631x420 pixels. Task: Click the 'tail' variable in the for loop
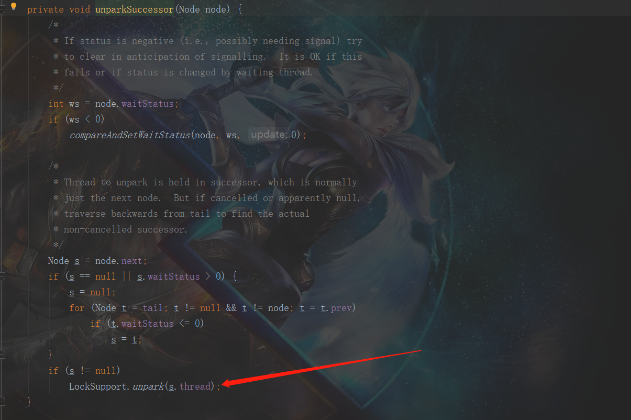[x=152, y=308]
